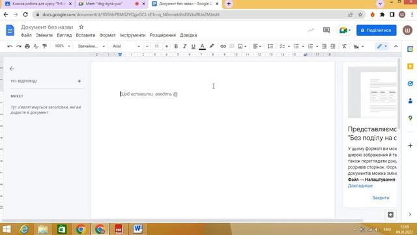Open the text color picker
This screenshot has width=417, height=235.
203,46
